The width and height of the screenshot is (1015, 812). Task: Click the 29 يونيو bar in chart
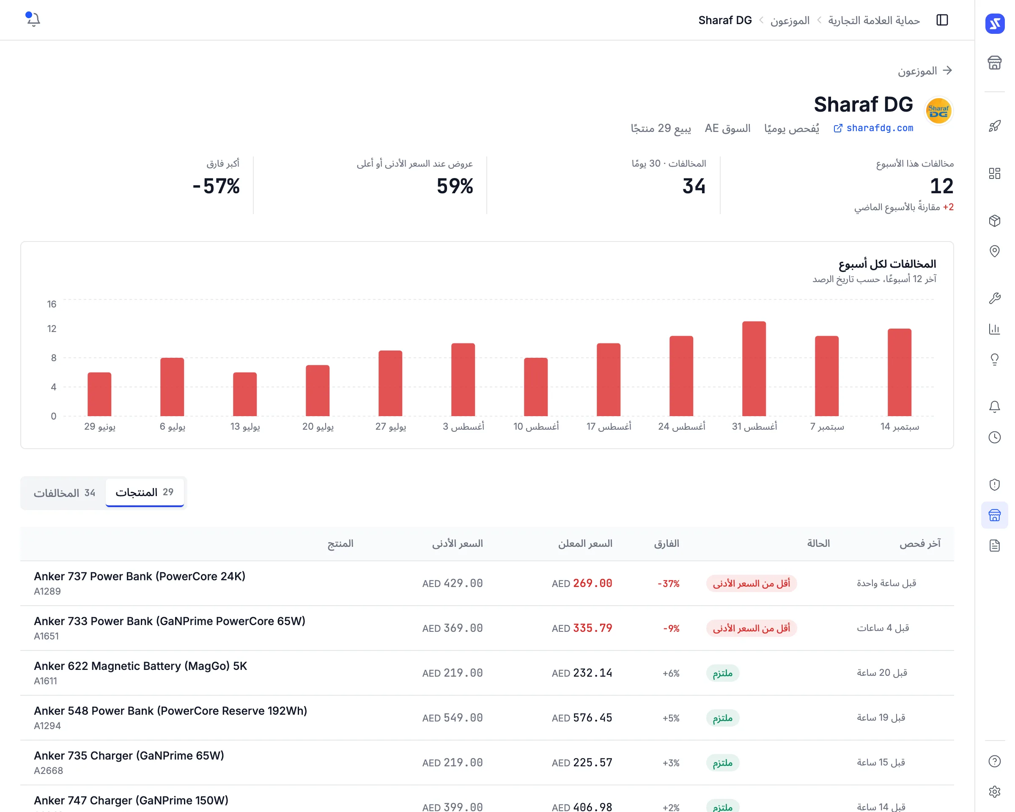[x=99, y=394]
